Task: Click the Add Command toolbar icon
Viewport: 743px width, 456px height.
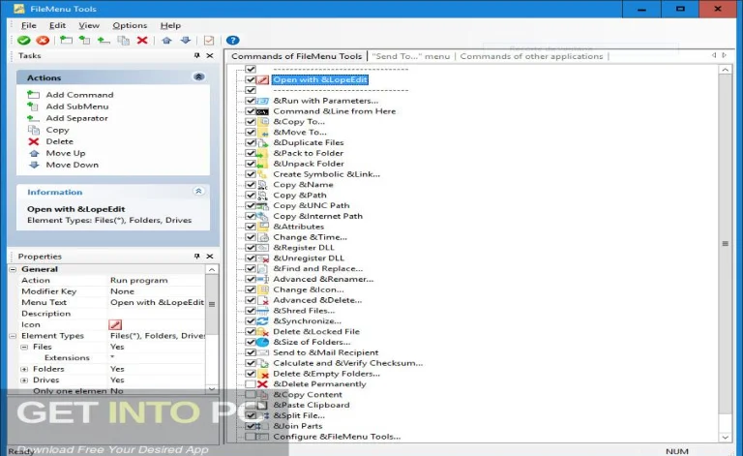Action: click(x=66, y=41)
